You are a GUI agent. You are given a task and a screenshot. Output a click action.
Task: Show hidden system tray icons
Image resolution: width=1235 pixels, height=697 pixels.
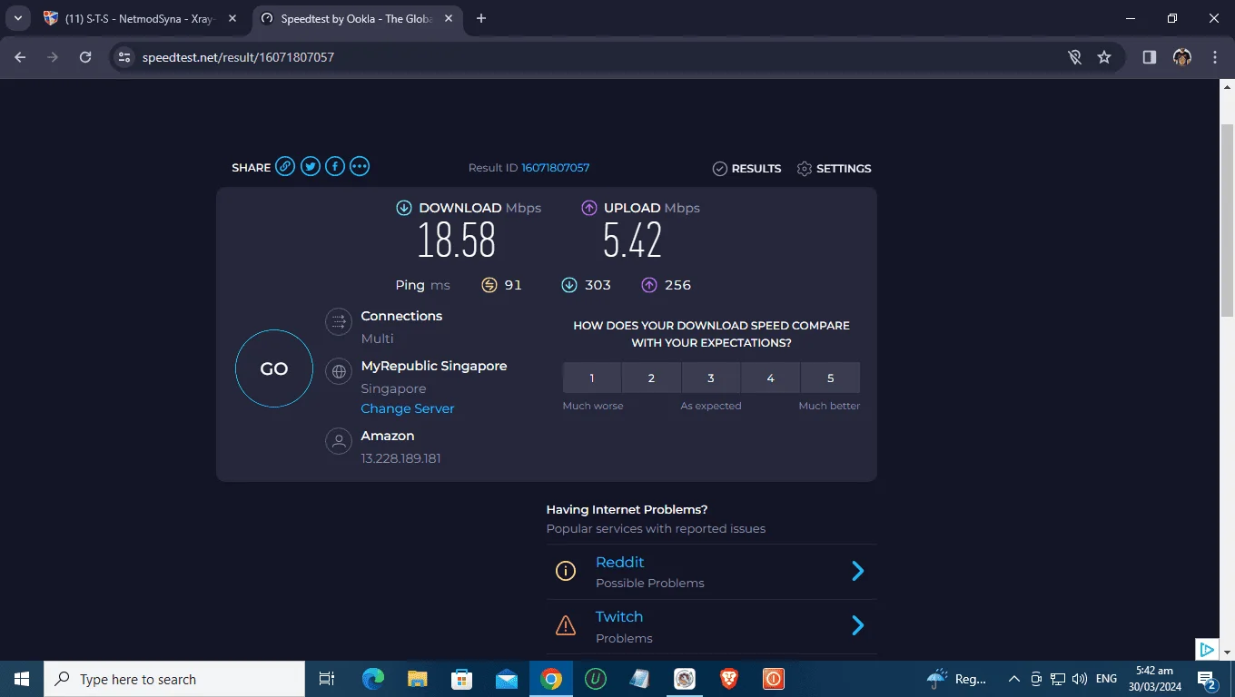tap(1014, 679)
